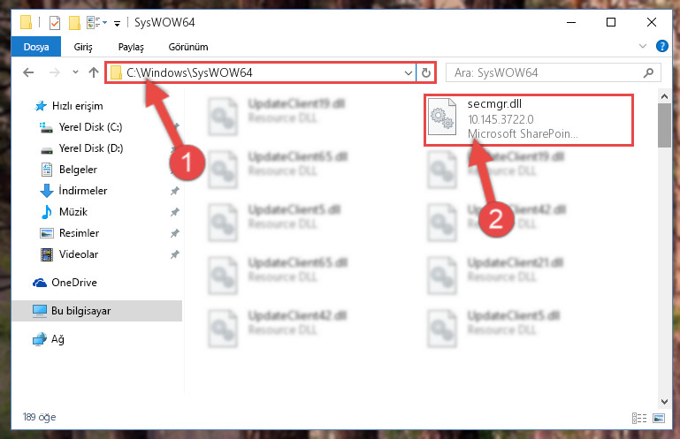Refresh the SysWOW64 folder view

(x=426, y=72)
